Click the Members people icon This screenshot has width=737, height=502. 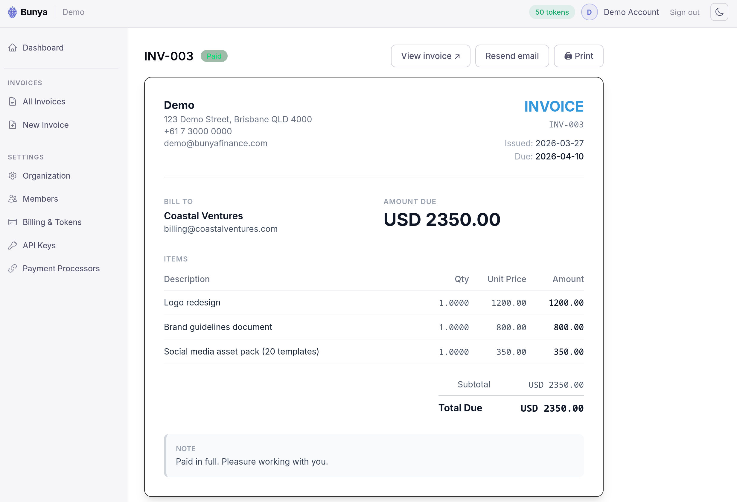[x=13, y=199]
